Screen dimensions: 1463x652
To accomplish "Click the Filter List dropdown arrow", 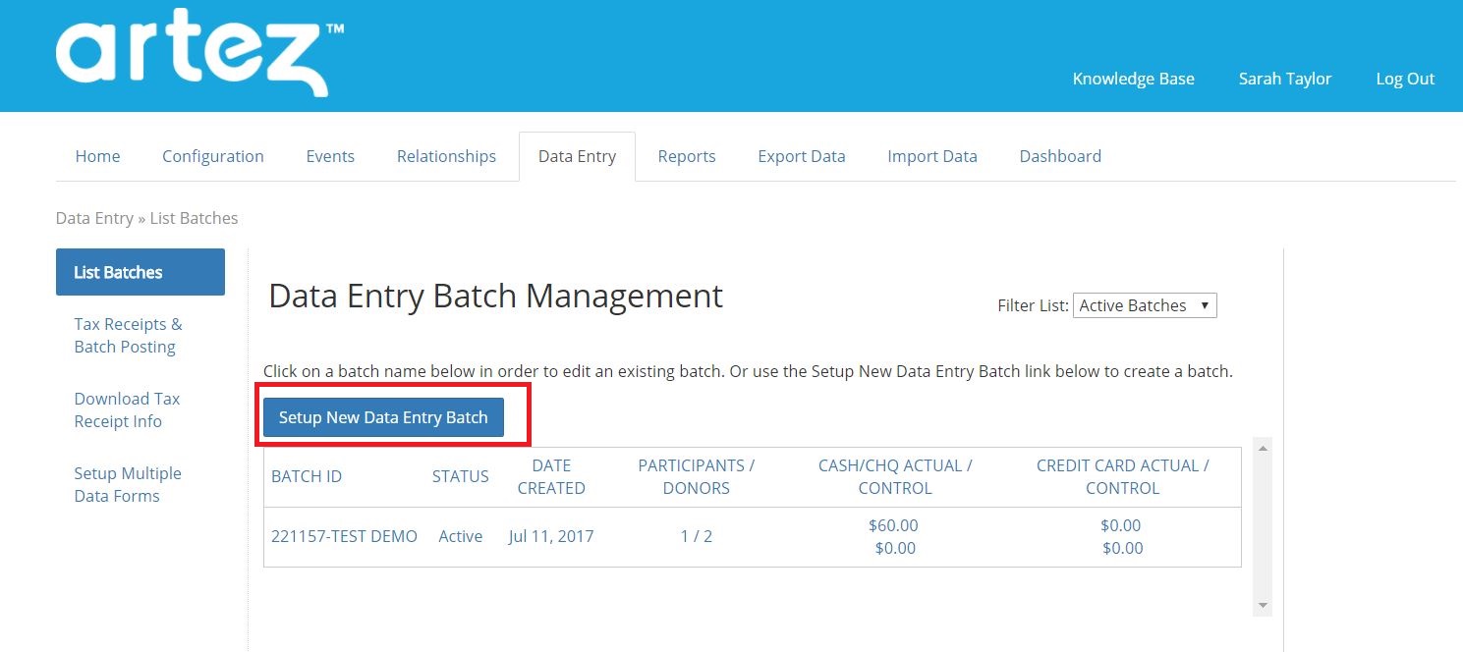I will [x=1207, y=304].
